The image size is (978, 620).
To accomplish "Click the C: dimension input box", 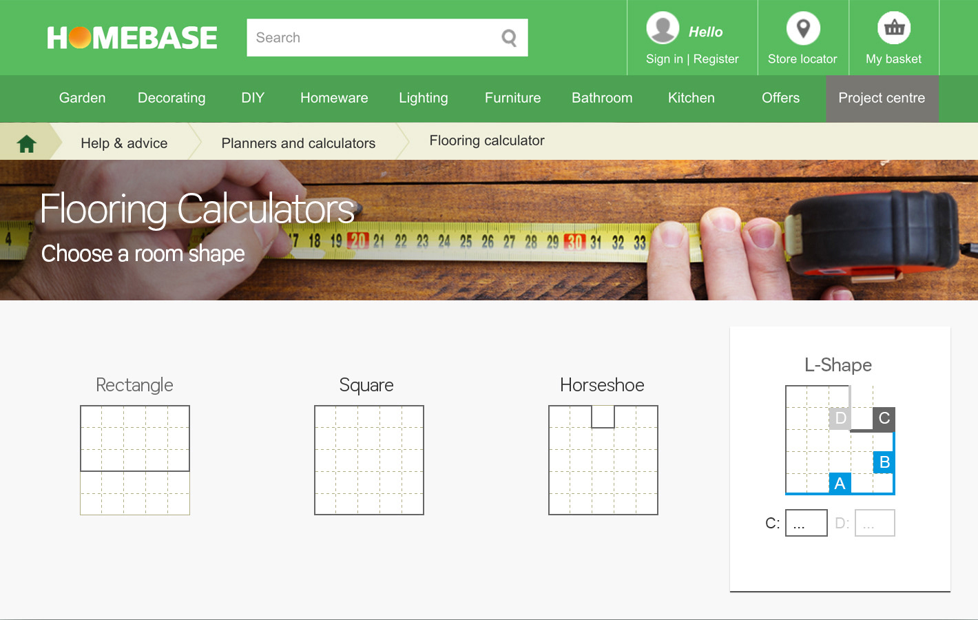I will [x=807, y=523].
